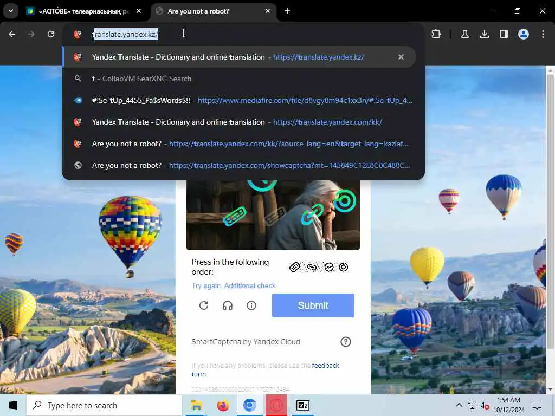The height and width of the screenshot is (416, 555).
Task: Click the concentric circles symbol in captcha image
Action: click(x=344, y=201)
